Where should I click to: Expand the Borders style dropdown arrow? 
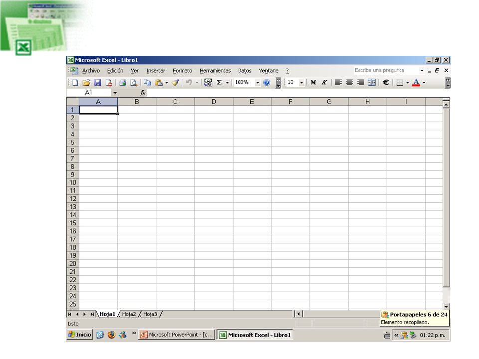pos(408,82)
